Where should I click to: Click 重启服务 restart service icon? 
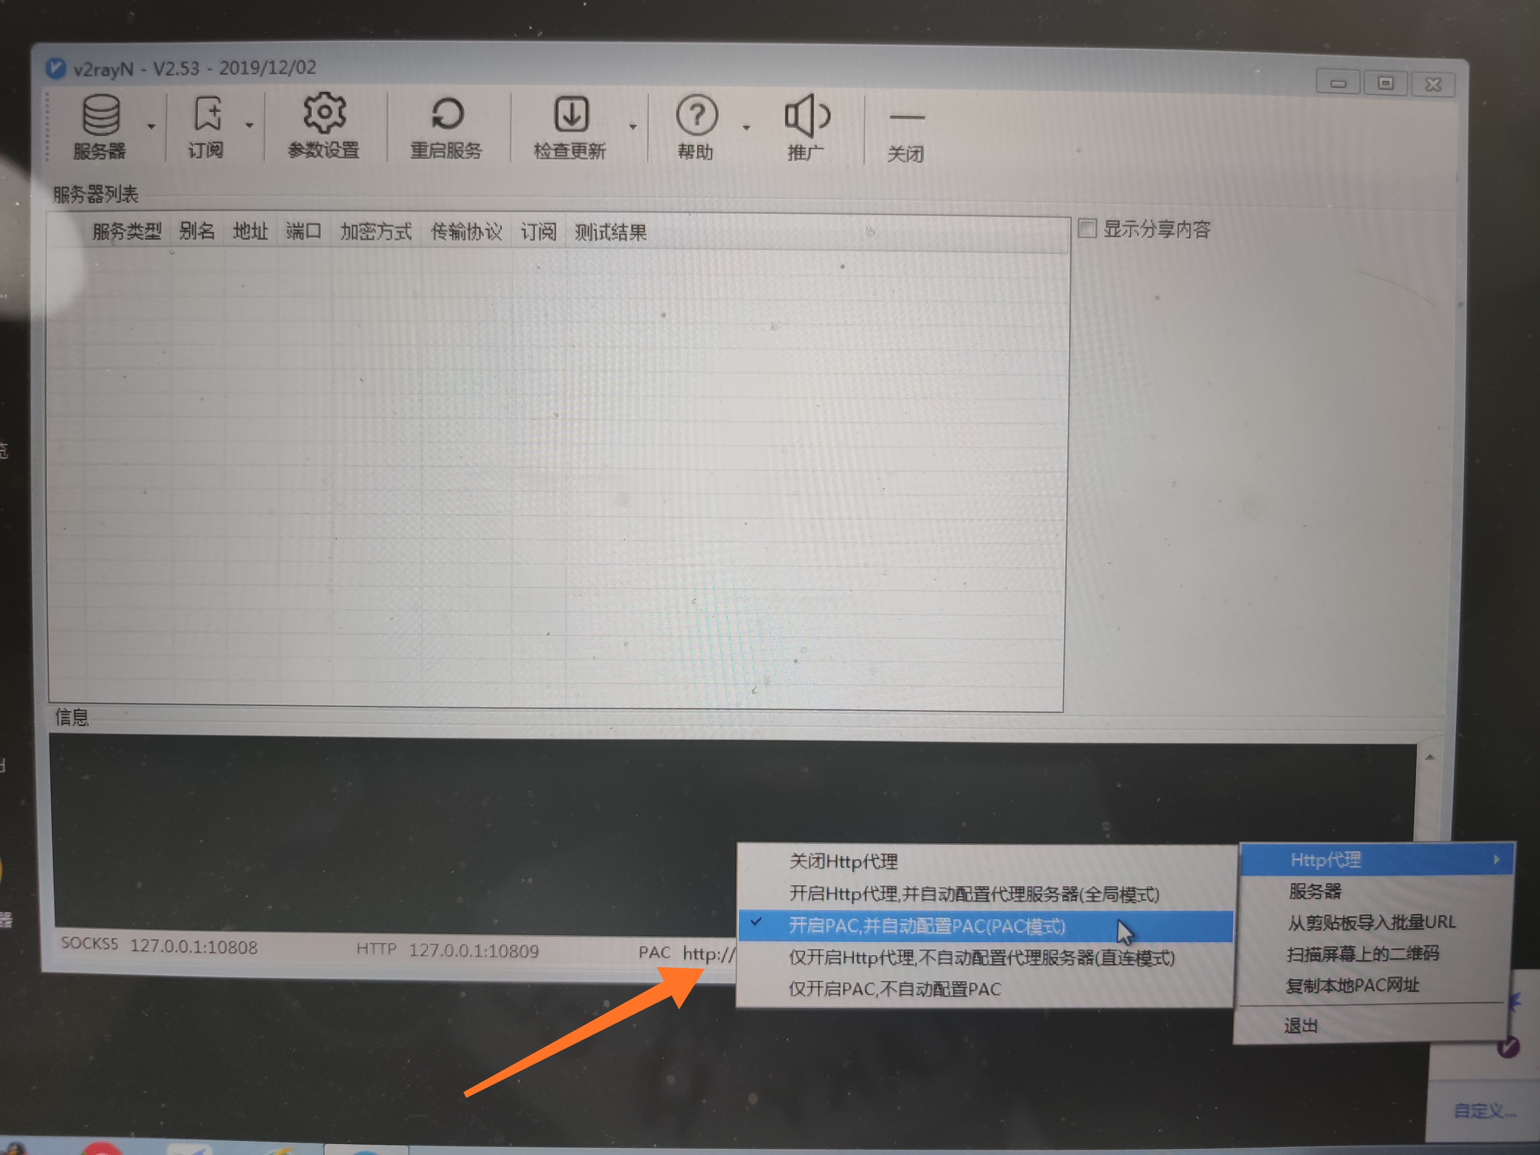pyautogui.click(x=446, y=127)
